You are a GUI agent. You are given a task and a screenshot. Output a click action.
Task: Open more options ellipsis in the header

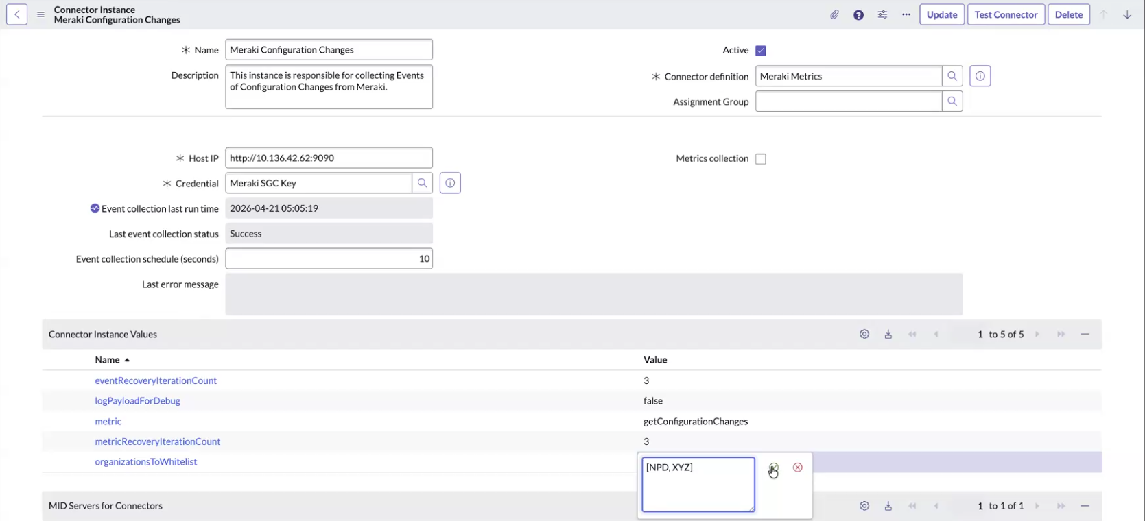pos(906,14)
